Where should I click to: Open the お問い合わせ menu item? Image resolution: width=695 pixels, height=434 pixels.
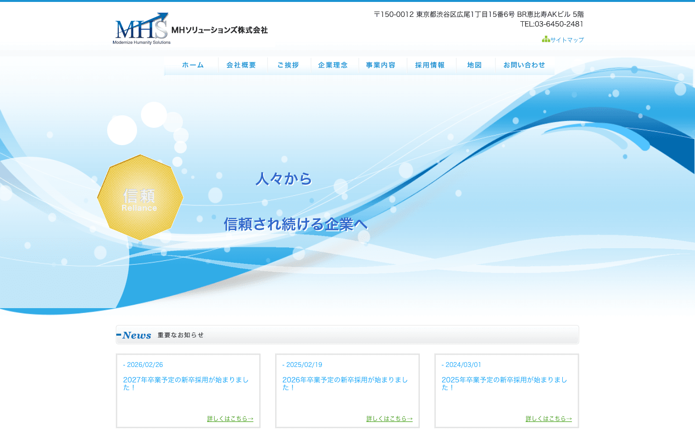(524, 65)
